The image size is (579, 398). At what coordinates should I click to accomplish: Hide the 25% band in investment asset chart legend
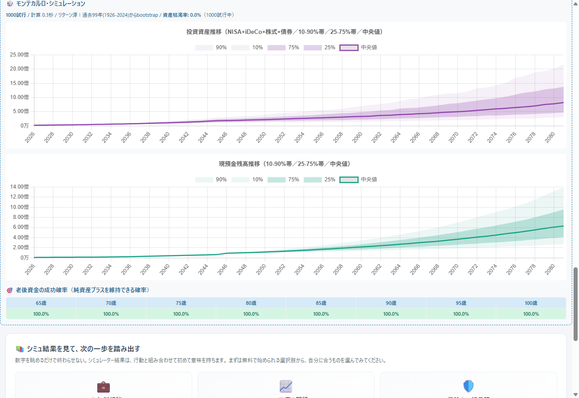point(319,47)
